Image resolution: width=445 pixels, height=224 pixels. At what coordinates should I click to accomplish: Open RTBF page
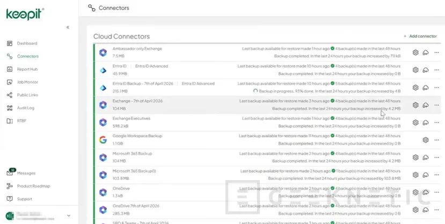pyautogui.click(x=21, y=121)
